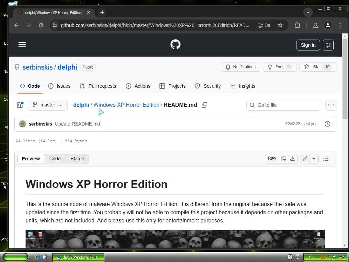Close the delphi/Windows XP Horror Edition tab
This screenshot has height=262, width=349.
tap(89, 12)
